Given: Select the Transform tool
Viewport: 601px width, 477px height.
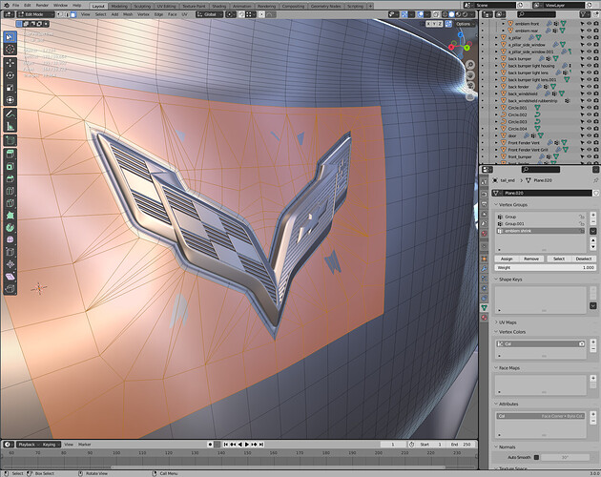Looking at the screenshot, I should click(10, 100).
